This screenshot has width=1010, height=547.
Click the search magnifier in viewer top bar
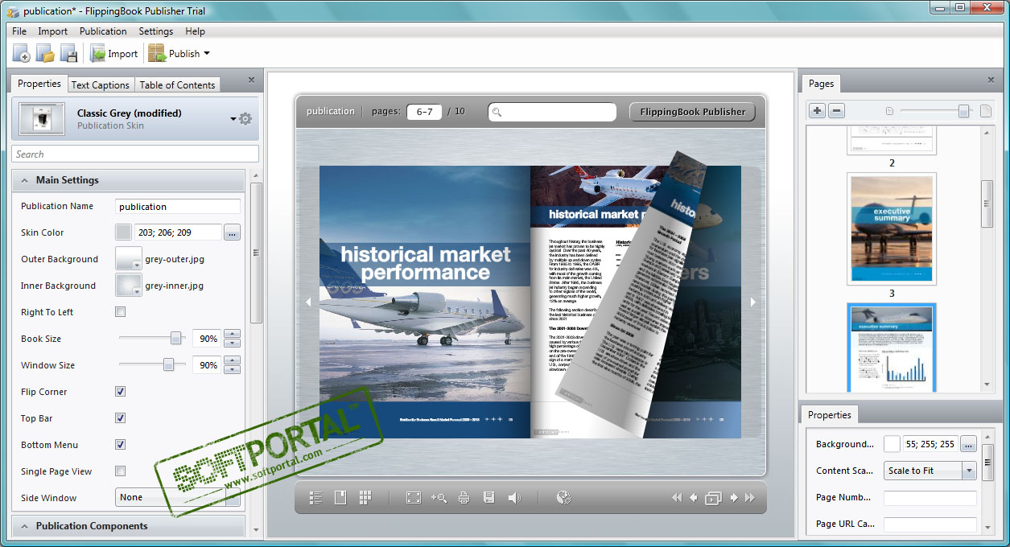click(x=497, y=112)
